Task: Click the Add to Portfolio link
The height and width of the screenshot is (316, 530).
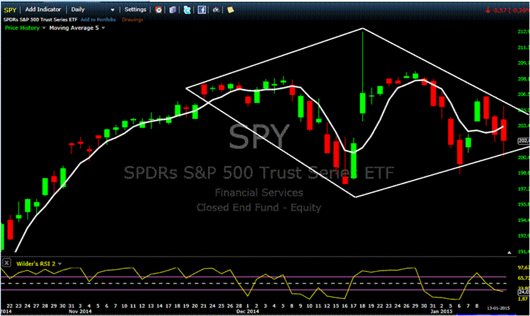Action: (x=98, y=20)
